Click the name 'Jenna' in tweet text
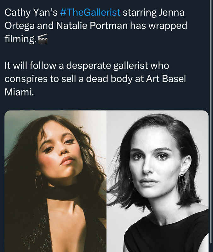This screenshot has height=252, width=213. click(x=172, y=13)
